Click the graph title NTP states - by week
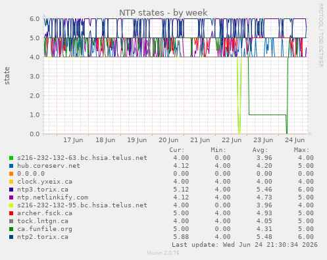 [x=163, y=13]
